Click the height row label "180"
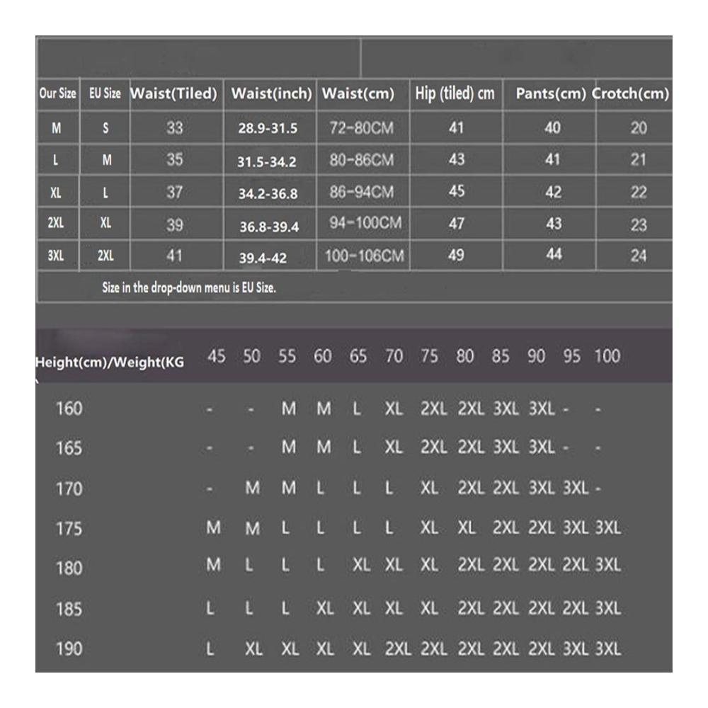The image size is (708, 708). (x=69, y=568)
